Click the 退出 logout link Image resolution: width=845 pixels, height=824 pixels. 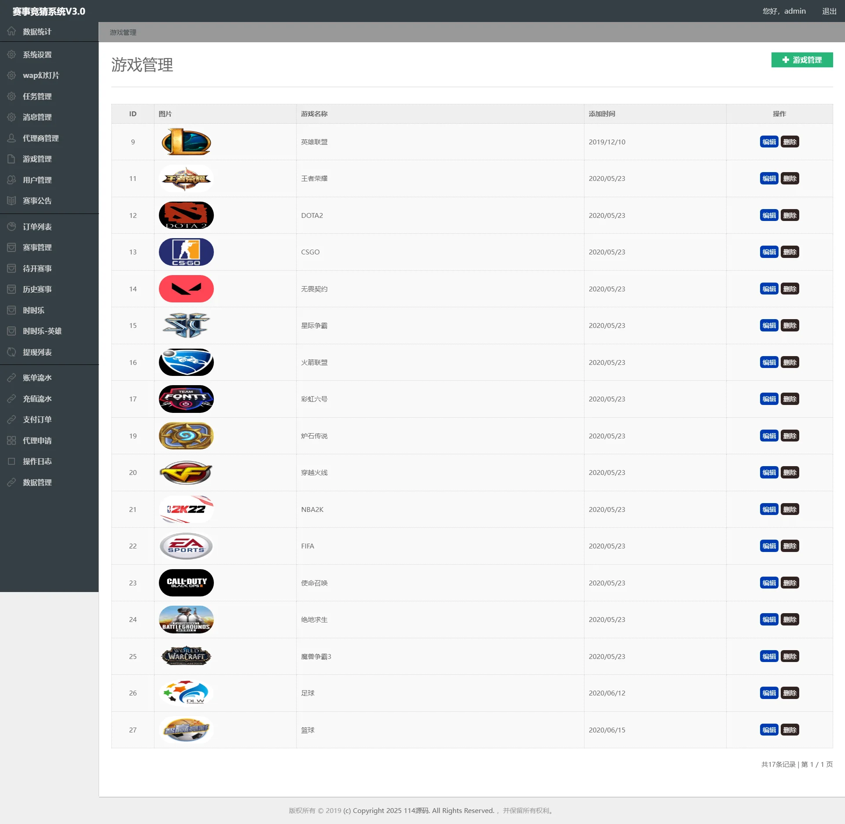(x=829, y=11)
